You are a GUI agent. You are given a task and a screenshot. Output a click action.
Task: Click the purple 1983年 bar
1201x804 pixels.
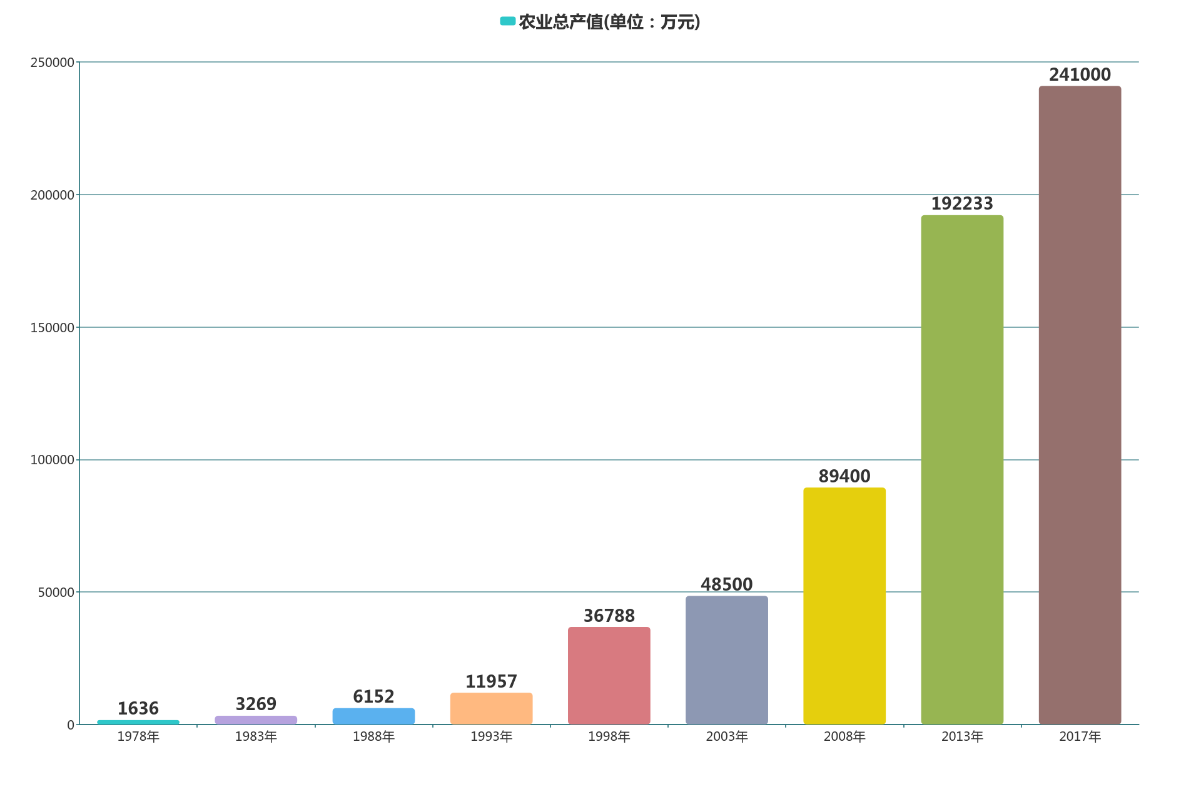[x=256, y=720]
